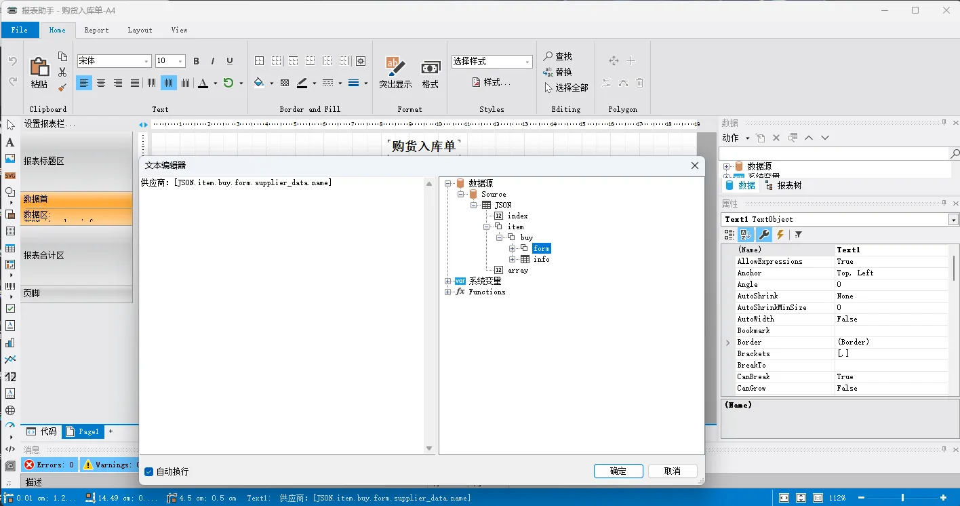Open the 选择样式 style dropdown
The width and height of the screenshot is (960, 506).
[x=527, y=62]
